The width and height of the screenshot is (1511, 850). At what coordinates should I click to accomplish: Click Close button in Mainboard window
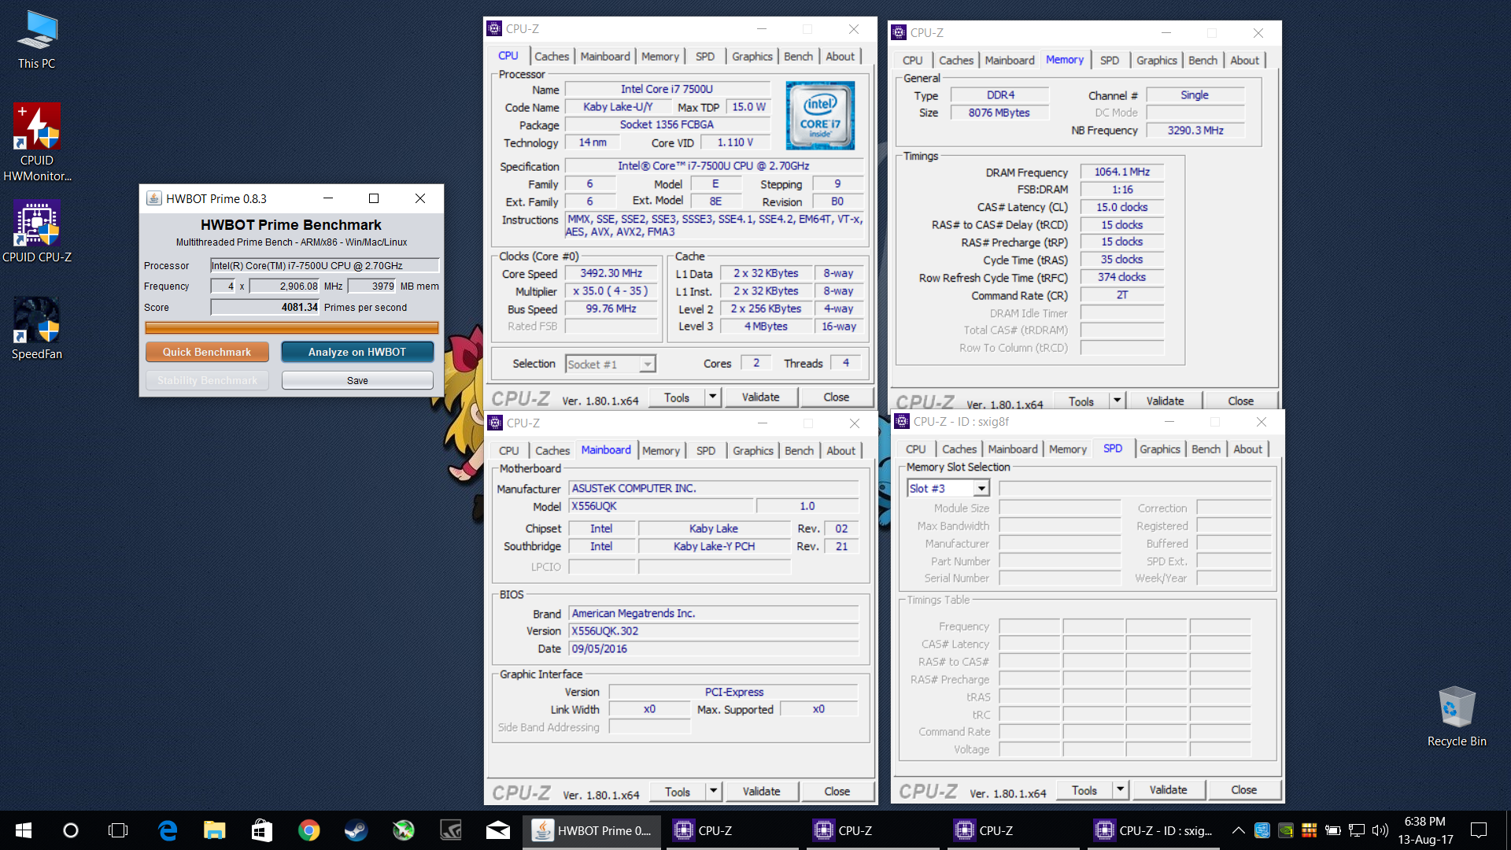coord(837,791)
